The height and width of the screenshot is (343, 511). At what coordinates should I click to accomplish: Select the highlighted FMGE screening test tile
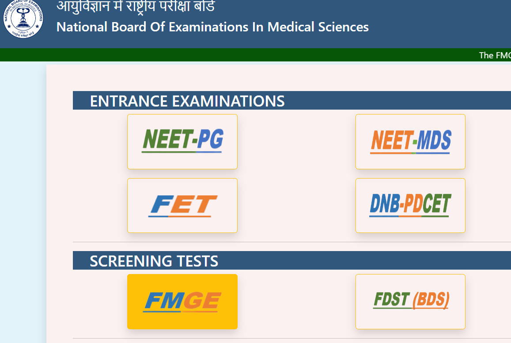pyautogui.click(x=182, y=301)
